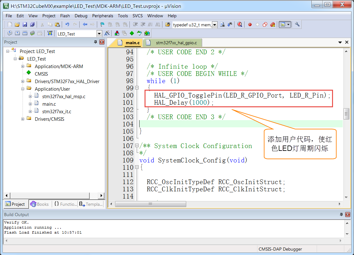This screenshot has height=255, width=354.
Task: Open the Configuration wrench icon
Action: [297, 24]
